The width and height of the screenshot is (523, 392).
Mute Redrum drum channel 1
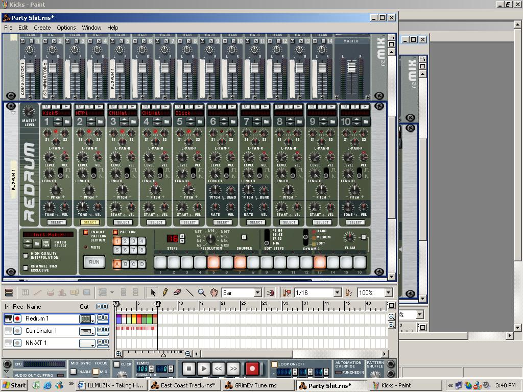tap(46, 106)
